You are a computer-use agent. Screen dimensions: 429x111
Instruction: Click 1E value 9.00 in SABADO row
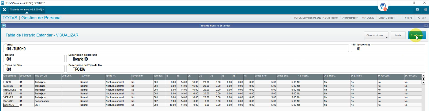[170, 101]
